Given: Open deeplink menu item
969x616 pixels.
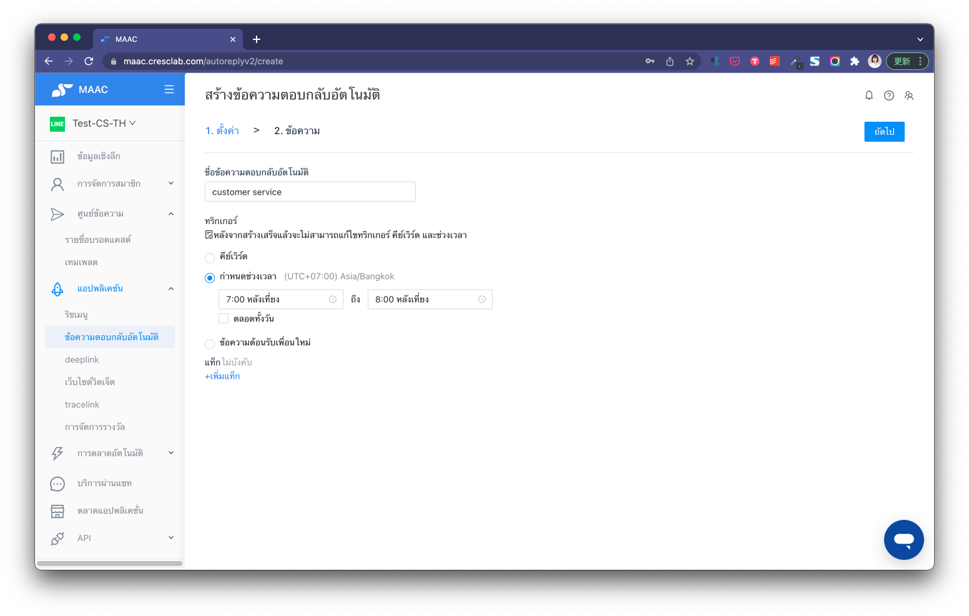Looking at the screenshot, I should click(x=82, y=359).
